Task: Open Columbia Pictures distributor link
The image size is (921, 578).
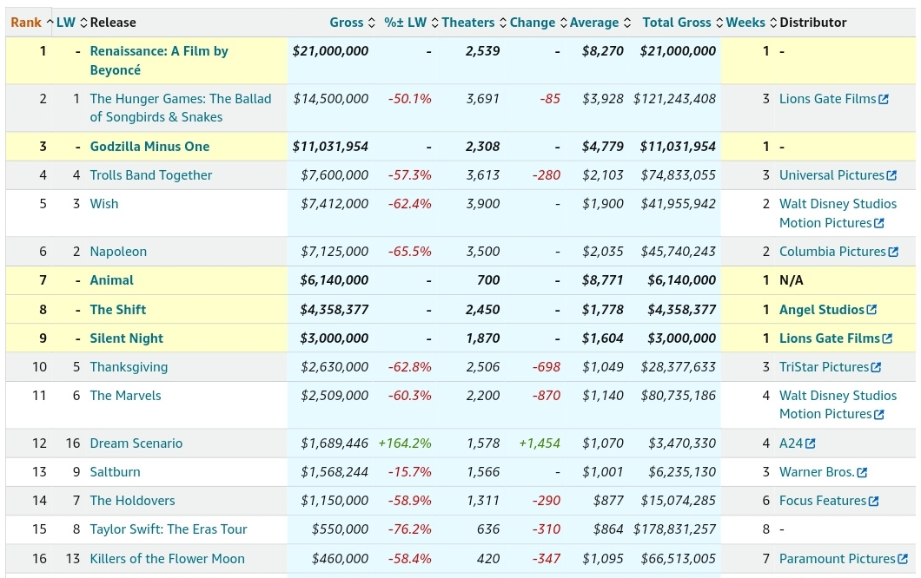Action: tap(832, 252)
